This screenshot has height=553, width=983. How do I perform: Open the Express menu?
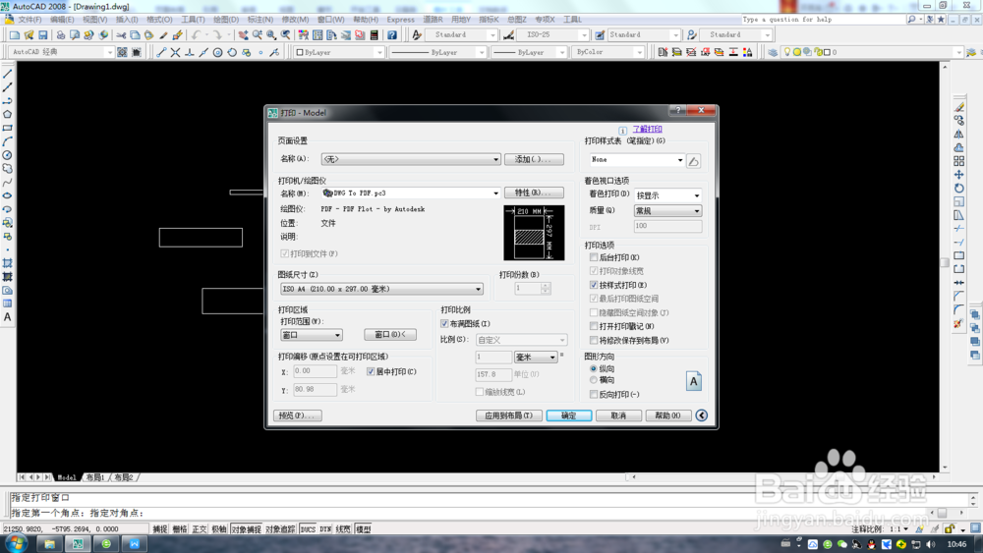point(401,20)
